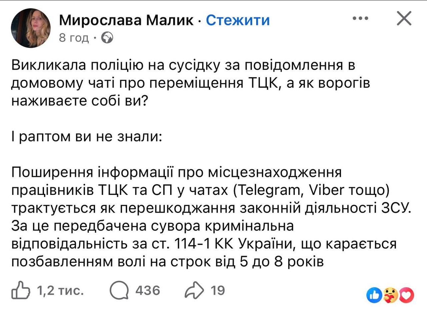This screenshot has height=317, width=427.
Task: Click the blue Like reaction emoji
Action: (374, 295)
